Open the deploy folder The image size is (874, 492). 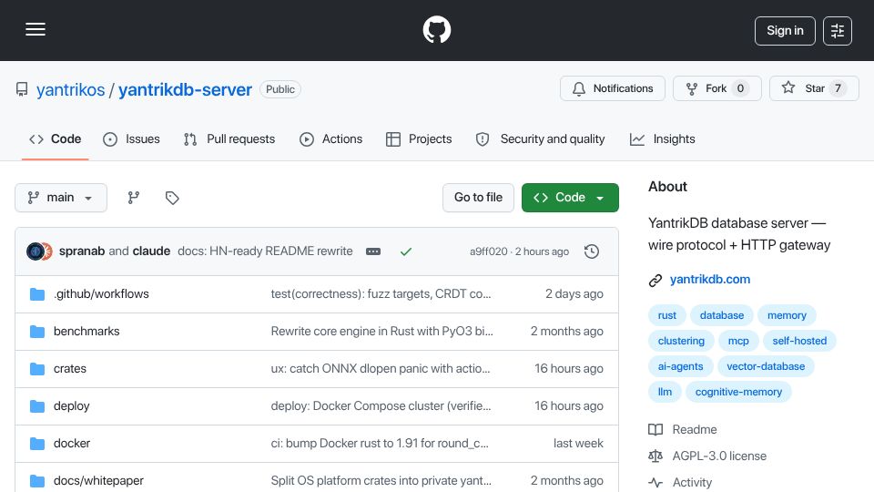click(71, 406)
